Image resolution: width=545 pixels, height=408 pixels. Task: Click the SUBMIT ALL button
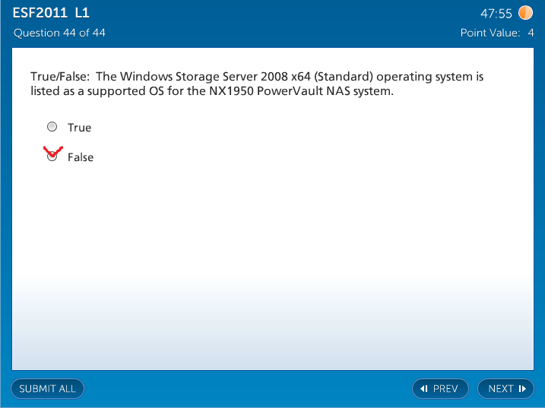[47, 389]
